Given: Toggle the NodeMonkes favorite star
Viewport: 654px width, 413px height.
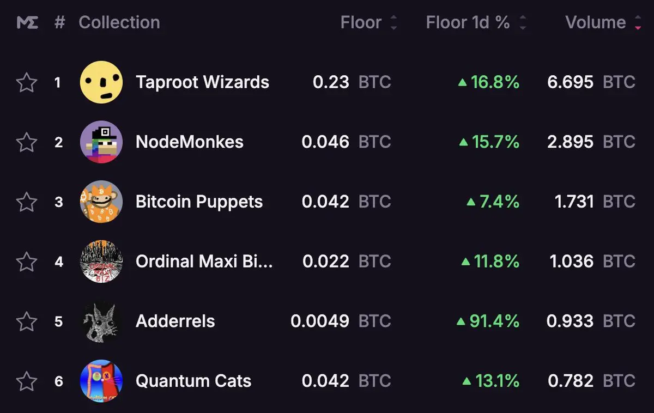Looking at the screenshot, I should [x=27, y=142].
